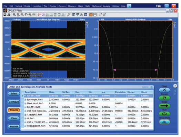
Task: Expand the UI, Ref1 row
Action: click(x=25, y=118)
